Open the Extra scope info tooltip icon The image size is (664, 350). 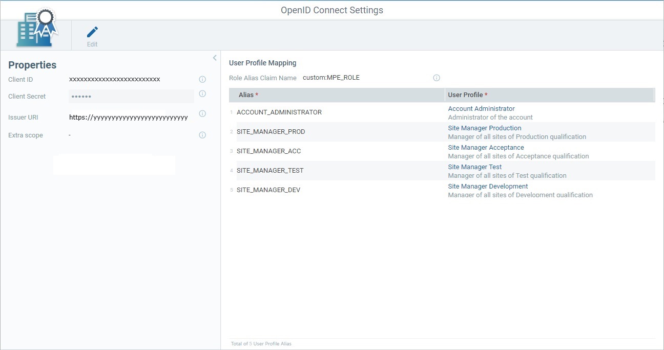pos(202,135)
